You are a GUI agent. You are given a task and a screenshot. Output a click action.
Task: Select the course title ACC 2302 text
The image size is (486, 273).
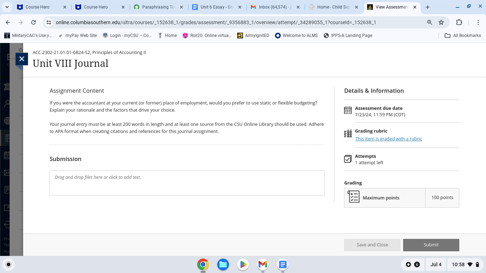point(89,53)
